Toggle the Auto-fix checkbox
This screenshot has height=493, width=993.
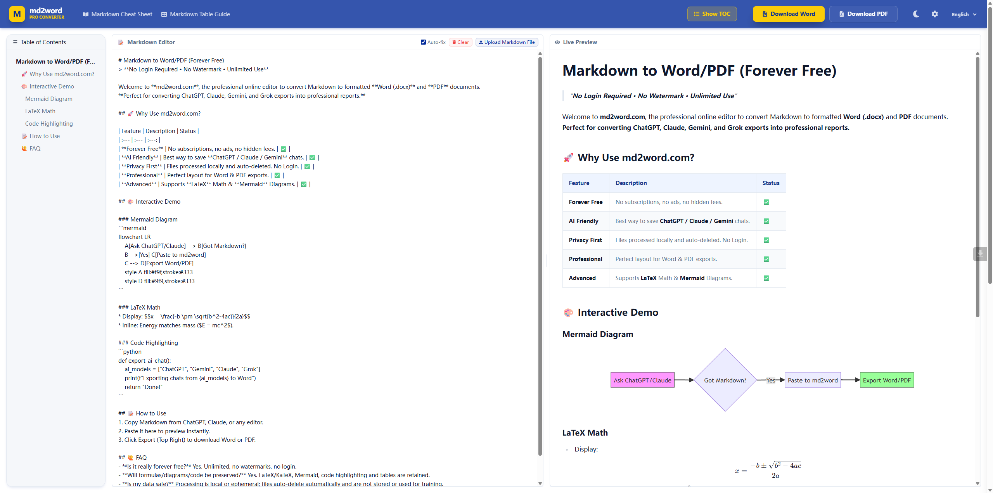(x=423, y=42)
